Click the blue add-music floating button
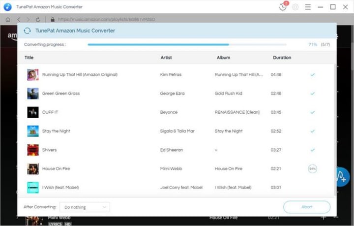 (343, 177)
